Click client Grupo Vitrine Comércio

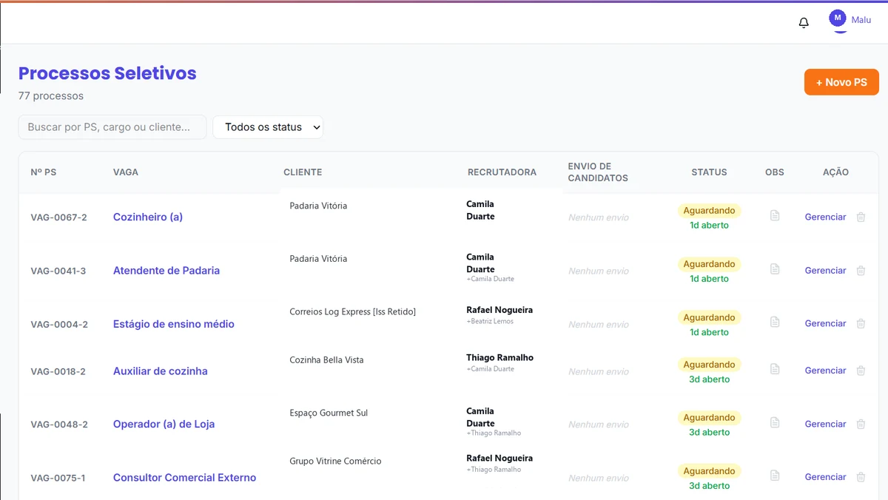[x=335, y=461]
